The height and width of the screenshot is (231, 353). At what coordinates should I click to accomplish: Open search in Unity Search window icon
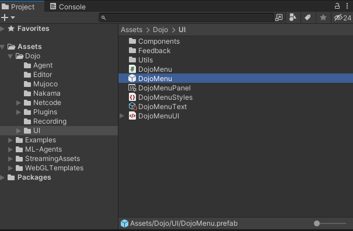(x=279, y=17)
